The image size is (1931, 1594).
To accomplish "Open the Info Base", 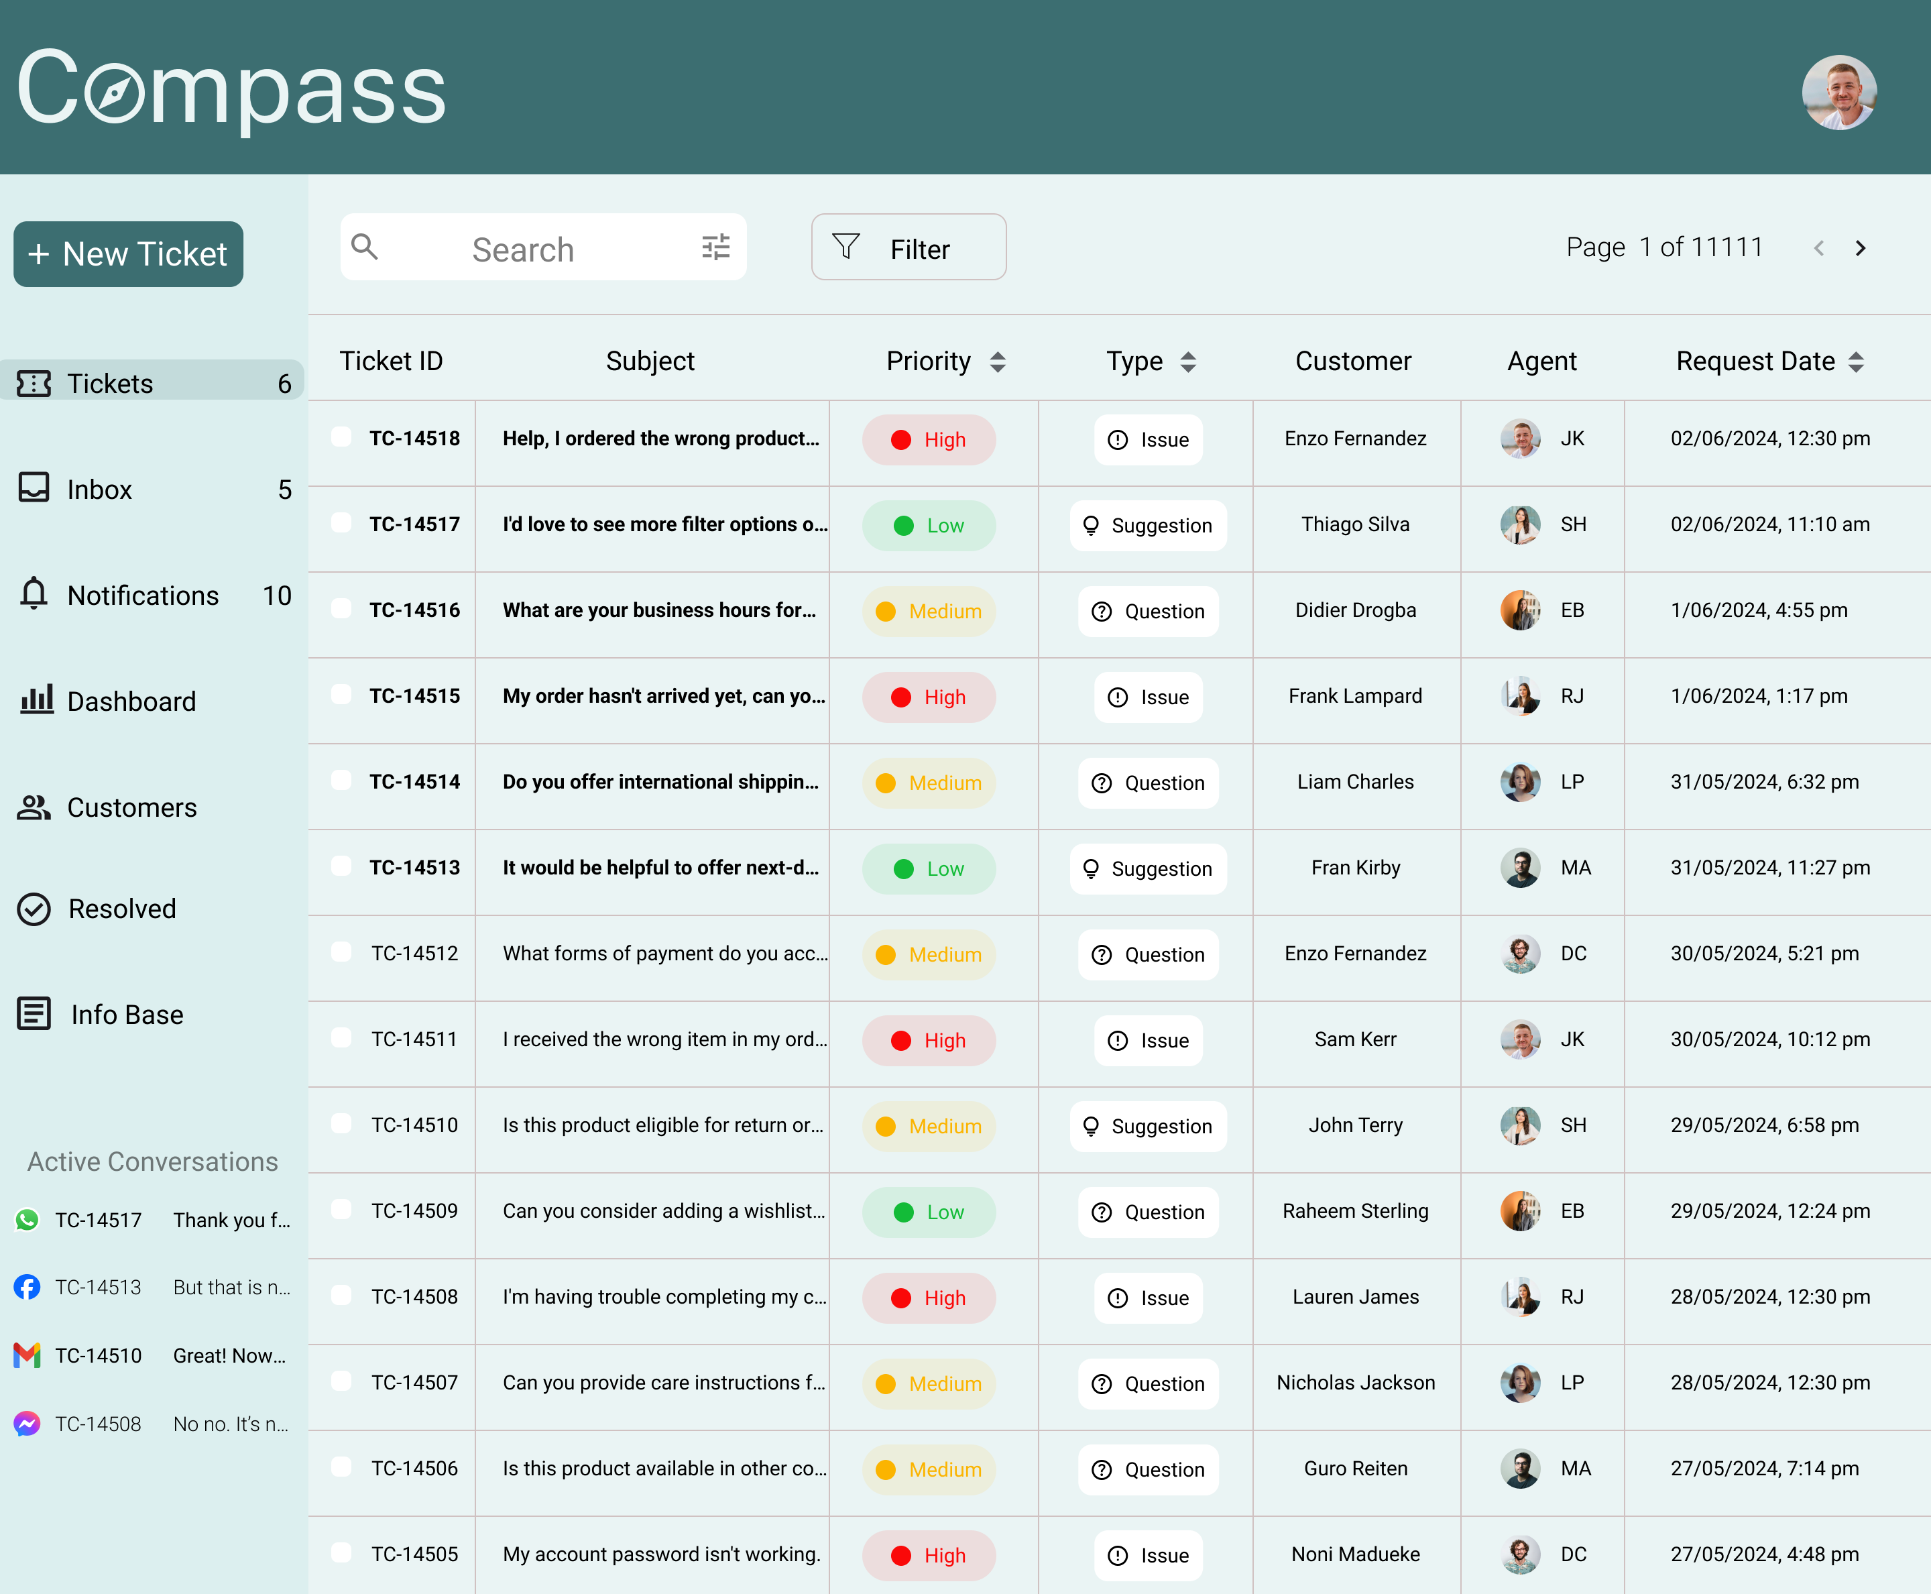I will point(126,1015).
